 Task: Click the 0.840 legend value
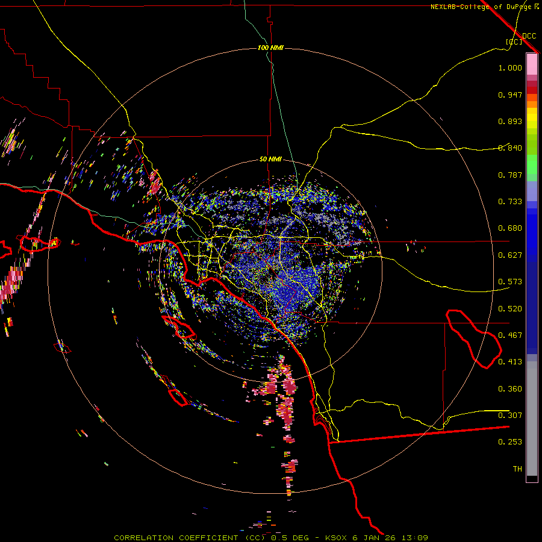pyautogui.click(x=510, y=148)
